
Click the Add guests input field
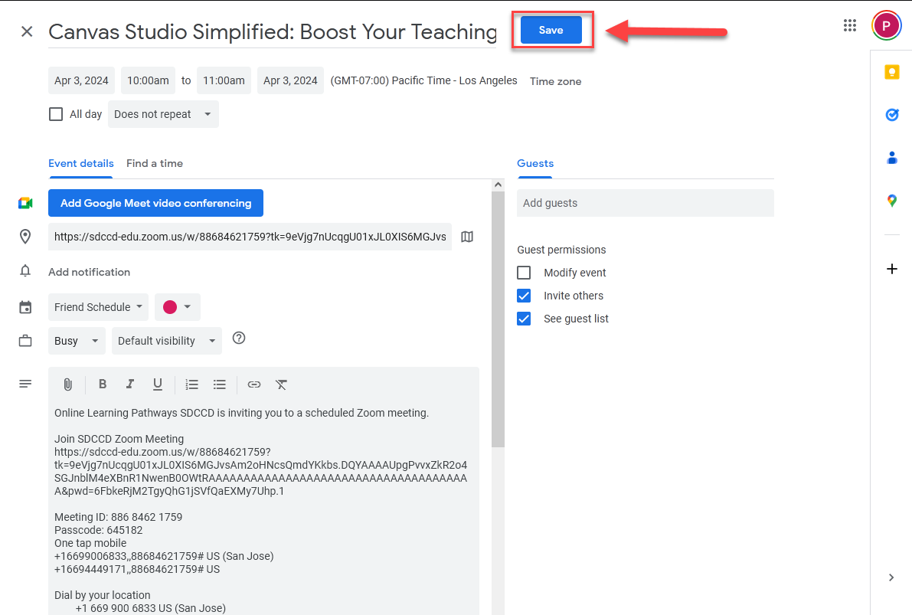(x=645, y=203)
